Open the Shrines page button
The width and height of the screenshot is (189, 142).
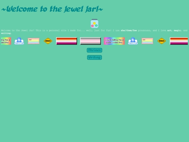tap(94, 50)
